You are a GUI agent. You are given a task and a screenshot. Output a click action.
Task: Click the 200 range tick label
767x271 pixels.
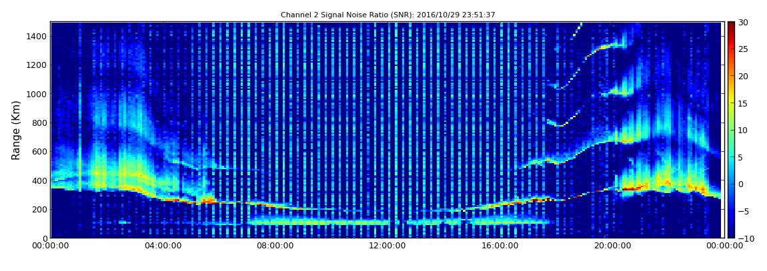click(x=40, y=210)
